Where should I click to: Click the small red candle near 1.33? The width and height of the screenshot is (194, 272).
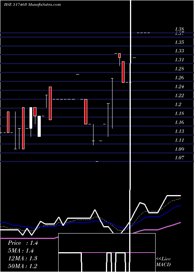point(120,56)
